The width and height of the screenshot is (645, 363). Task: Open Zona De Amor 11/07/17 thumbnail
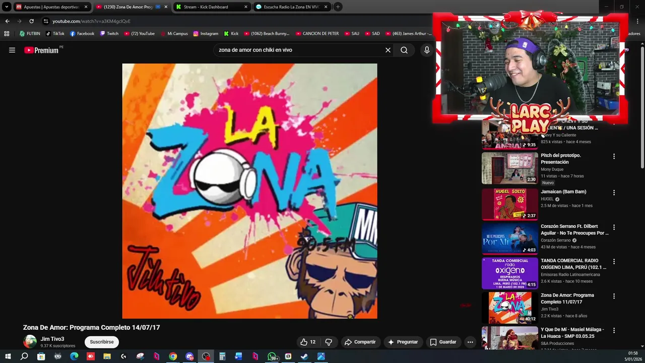[x=510, y=308]
